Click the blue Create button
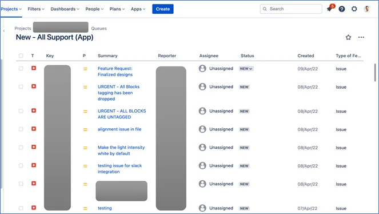Viewport: 379px width, 214px height. click(163, 9)
